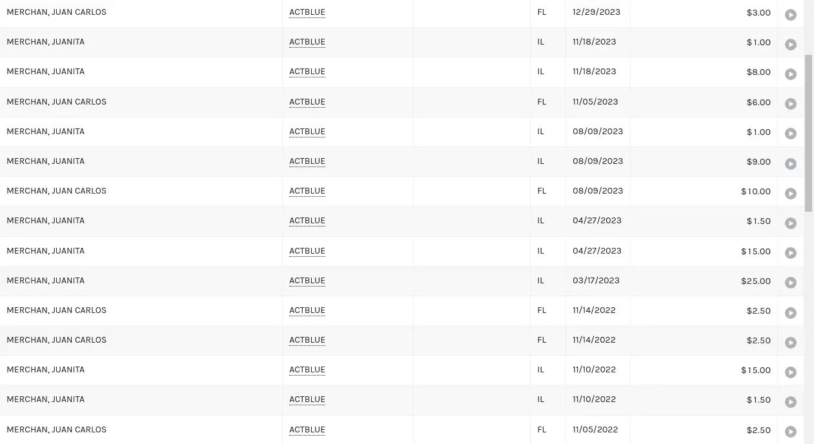Click arrow icon for $15.00 on 04/27/2023
Image resolution: width=814 pixels, height=444 pixels.
790,253
